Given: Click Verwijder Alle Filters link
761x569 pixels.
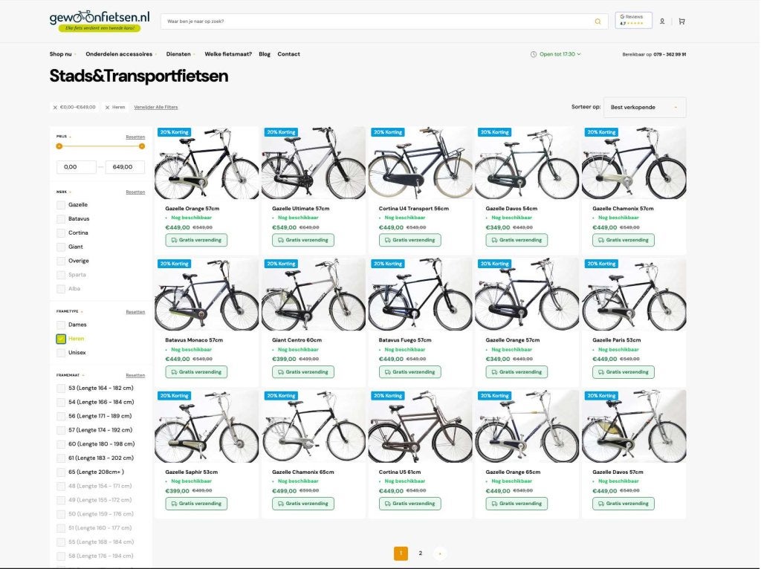Looking at the screenshot, I should point(156,107).
